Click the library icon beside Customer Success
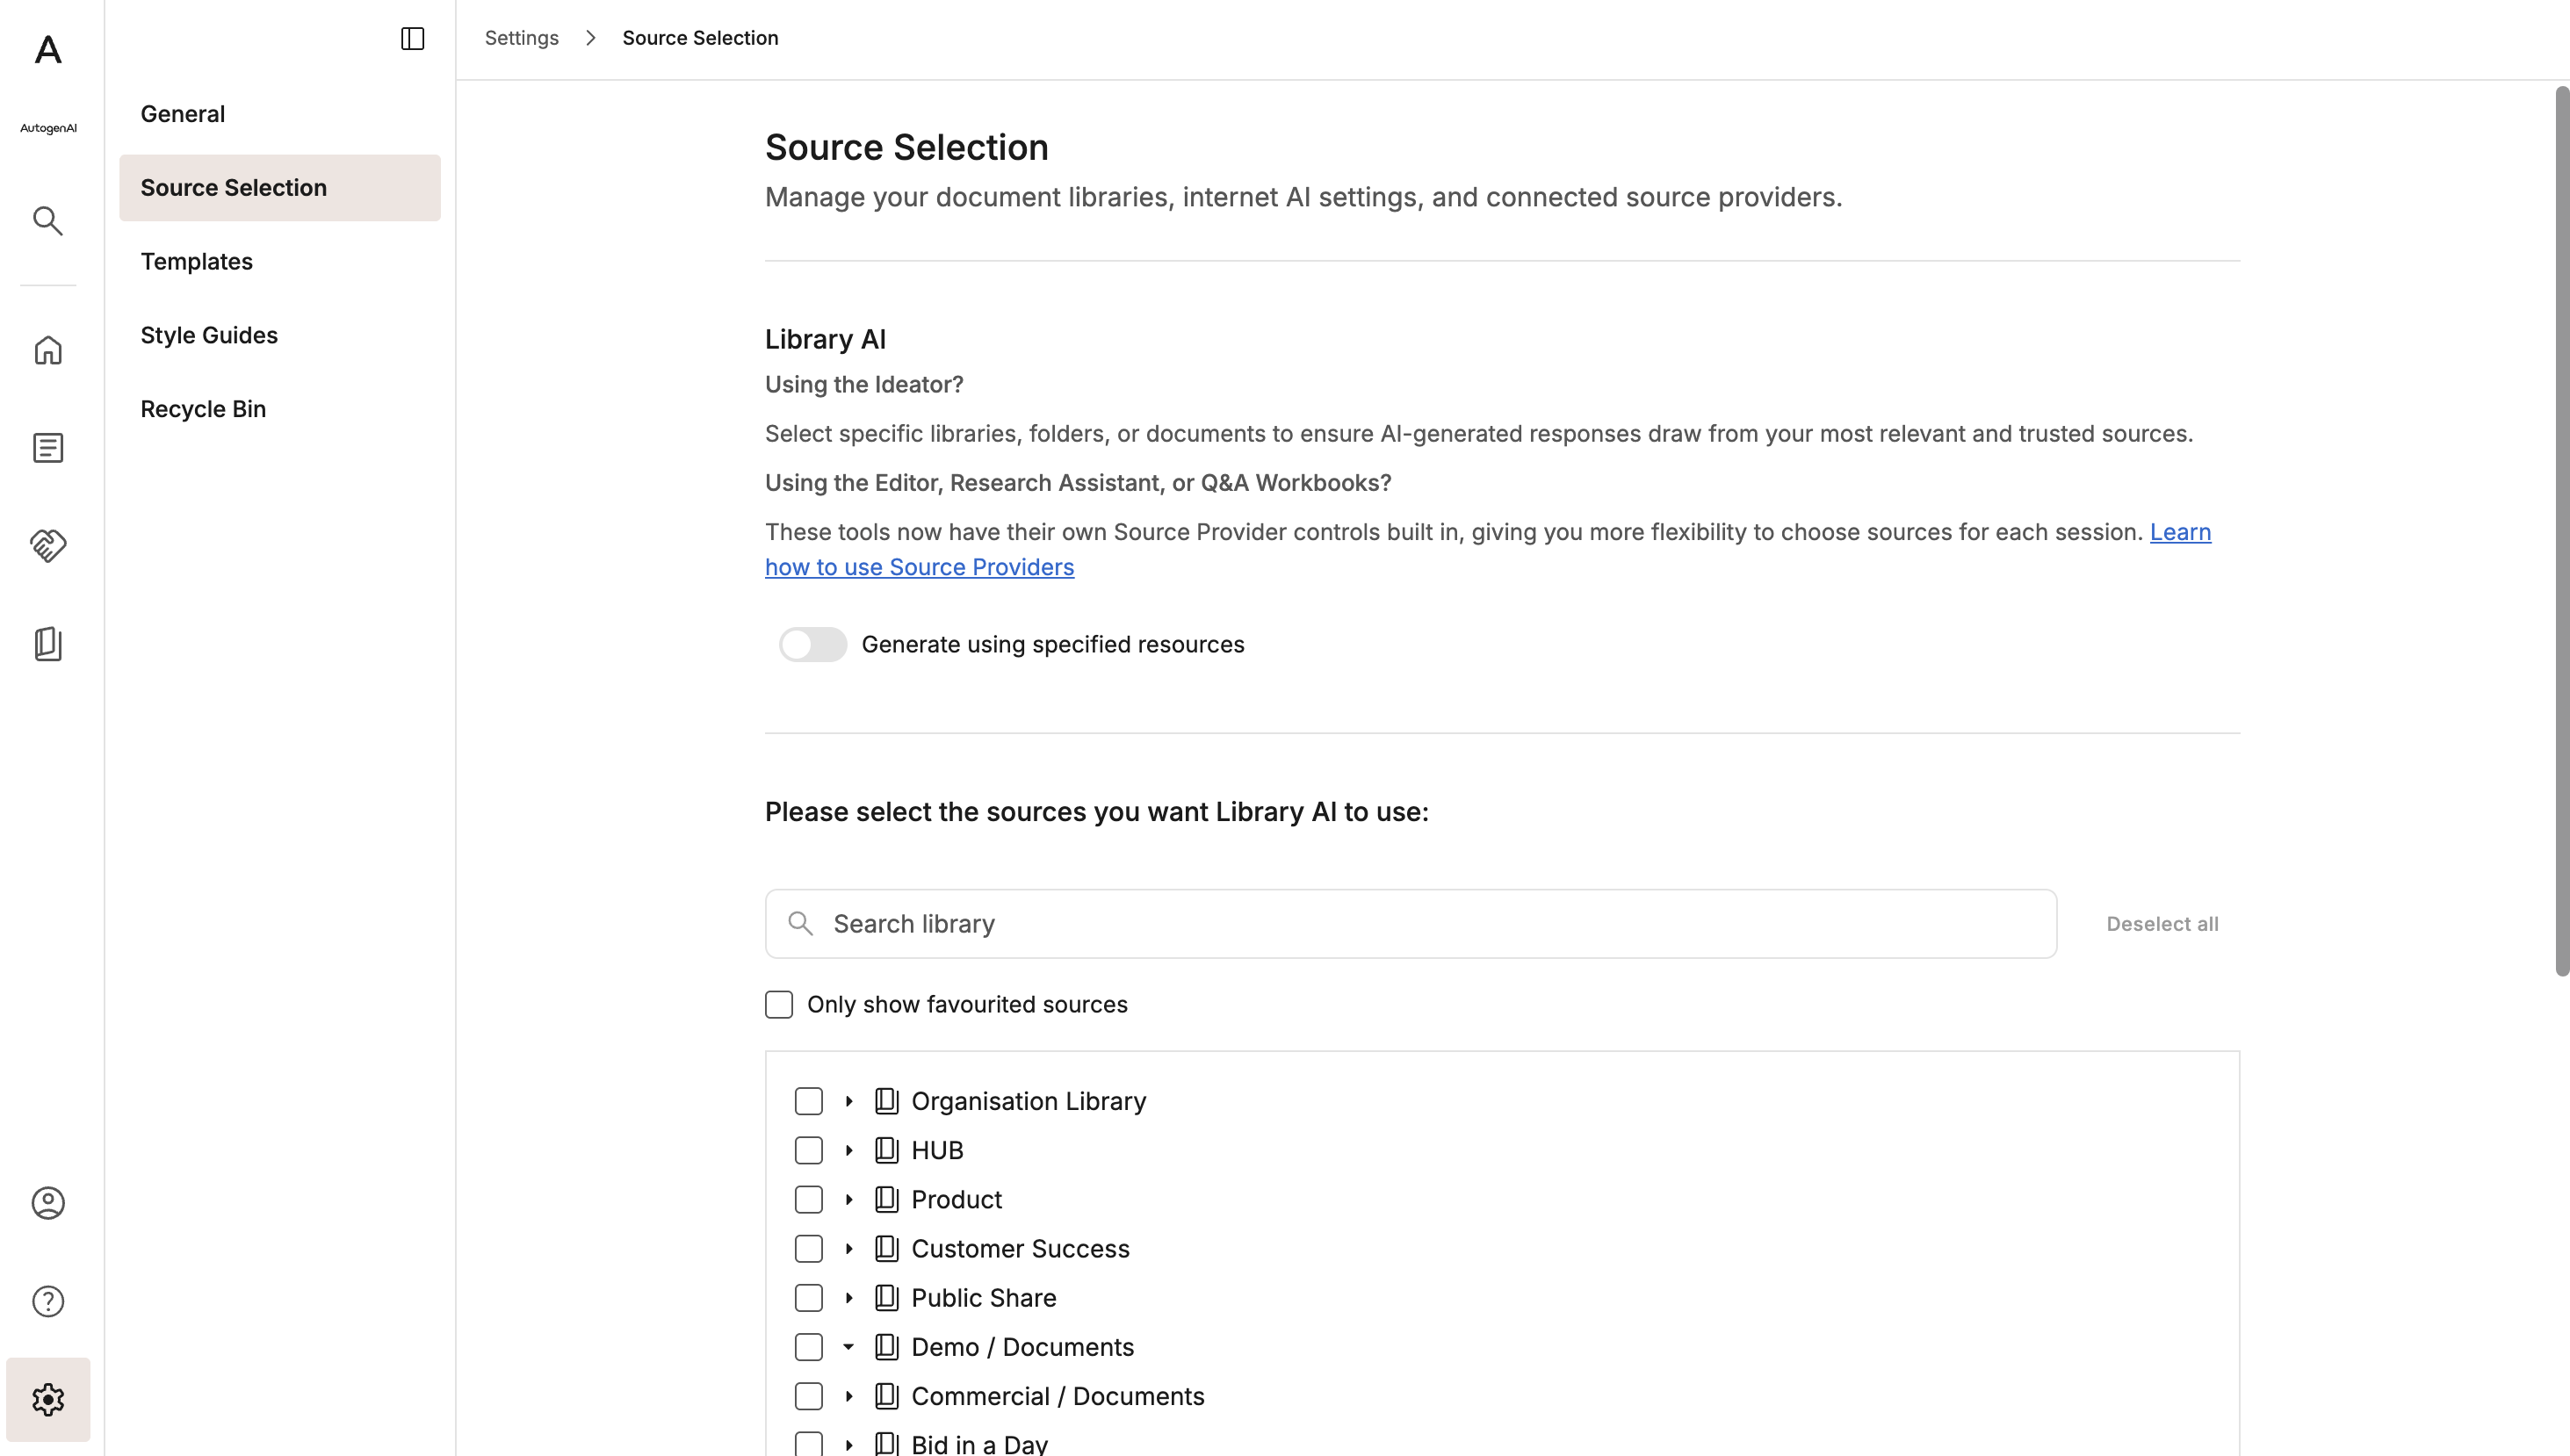 (887, 1248)
